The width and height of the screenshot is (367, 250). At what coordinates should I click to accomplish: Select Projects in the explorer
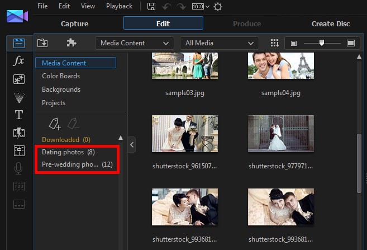pyautogui.click(x=54, y=103)
